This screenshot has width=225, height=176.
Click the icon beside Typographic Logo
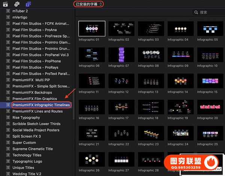coord(8,161)
